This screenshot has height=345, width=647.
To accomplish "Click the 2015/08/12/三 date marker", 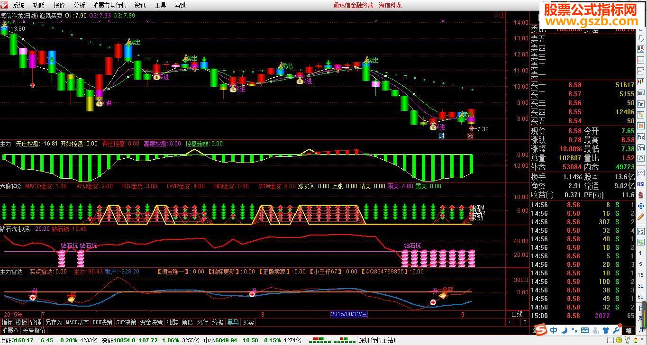I will pos(349,314).
